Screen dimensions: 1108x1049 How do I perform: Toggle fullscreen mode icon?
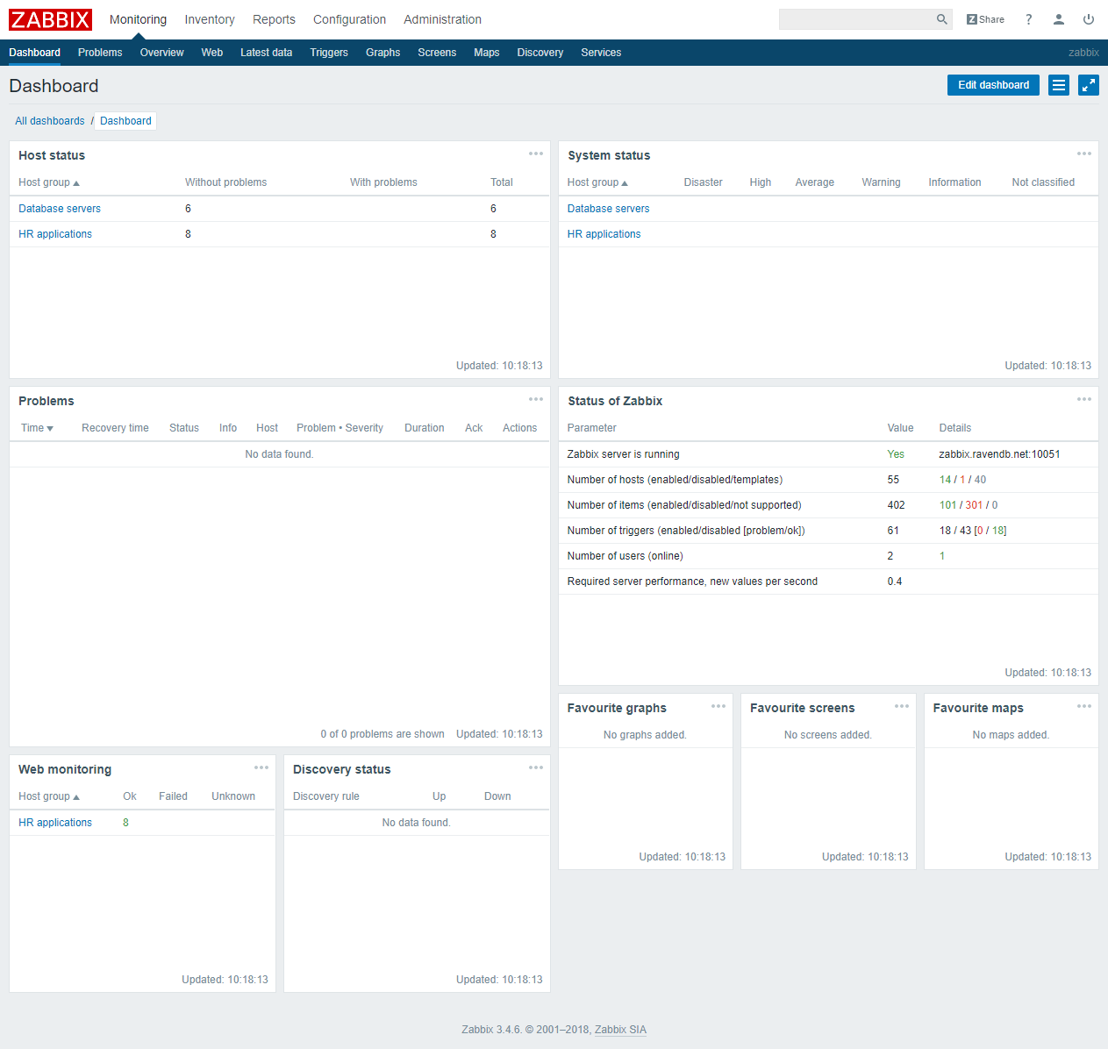pos(1089,85)
